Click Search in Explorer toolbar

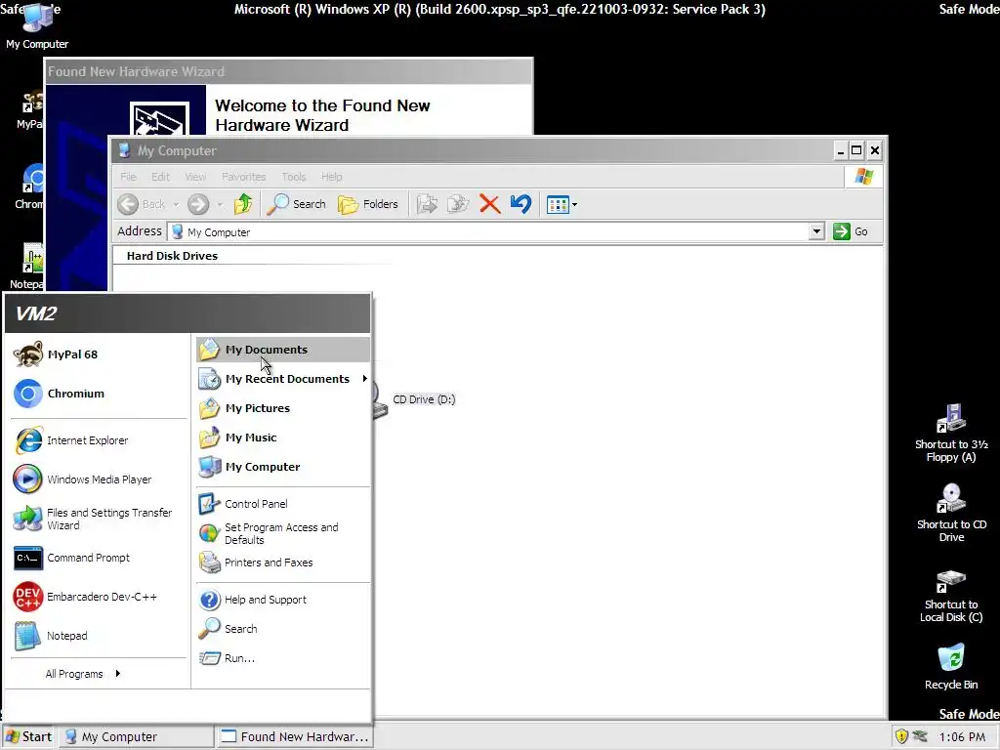click(296, 204)
